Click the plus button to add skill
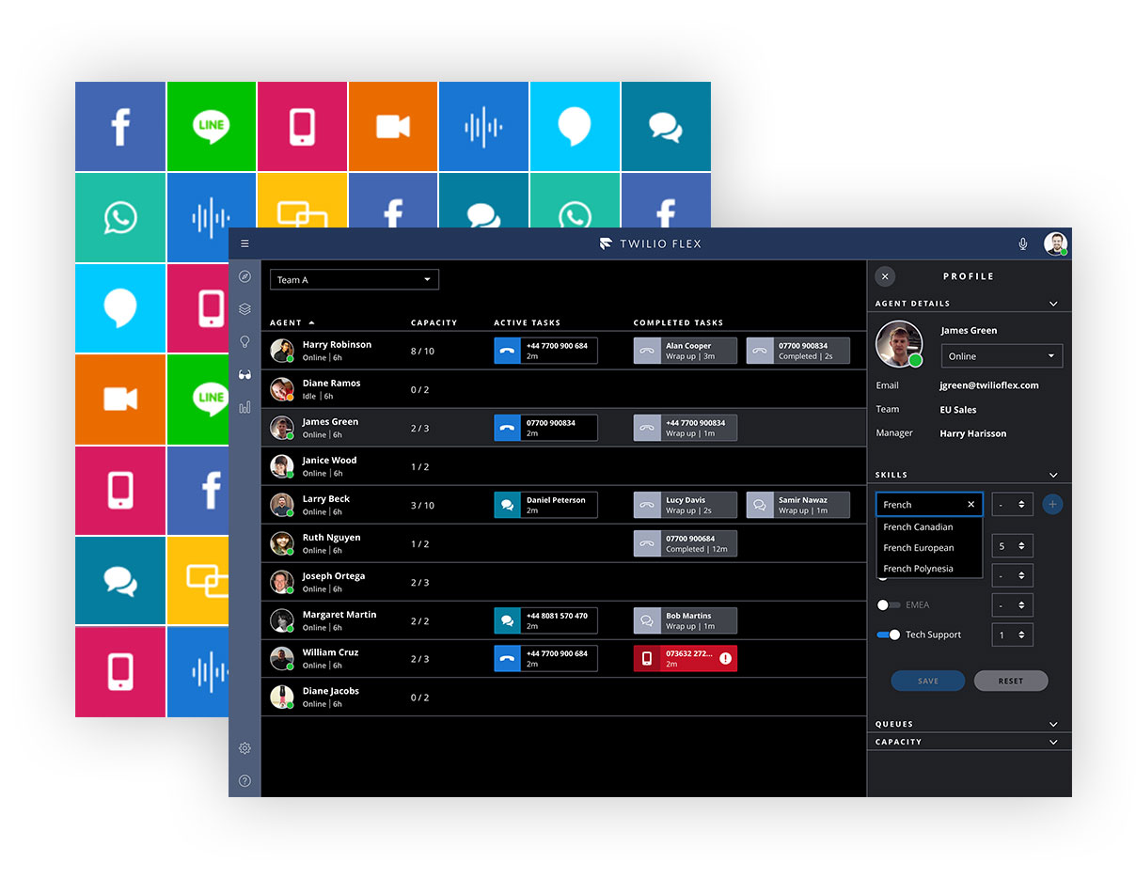 point(1052,505)
